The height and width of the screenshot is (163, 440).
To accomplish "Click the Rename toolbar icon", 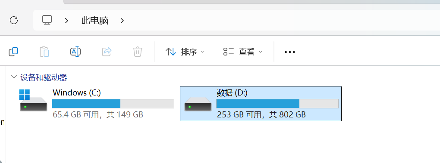I will (75, 52).
